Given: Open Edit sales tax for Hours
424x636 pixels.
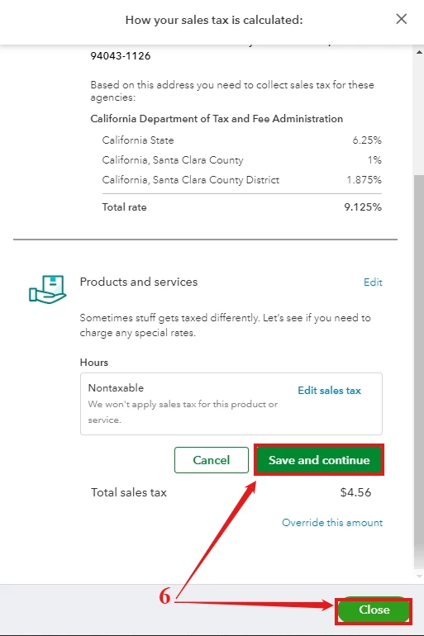Looking at the screenshot, I should [329, 391].
